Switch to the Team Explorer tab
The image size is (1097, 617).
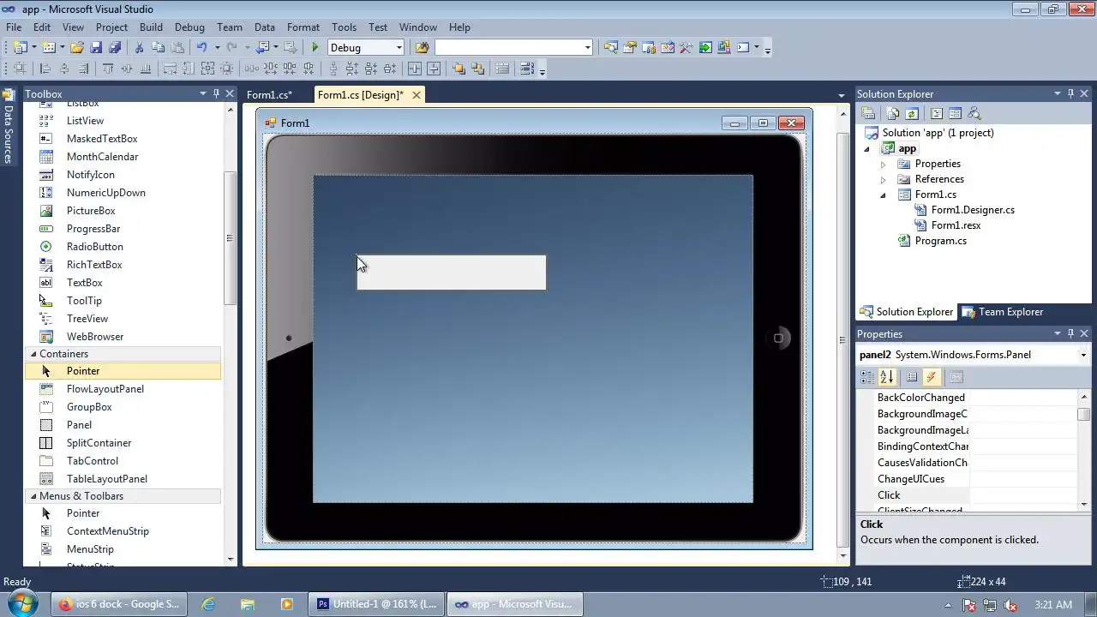pyautogui.click(x=1003, y=312)
